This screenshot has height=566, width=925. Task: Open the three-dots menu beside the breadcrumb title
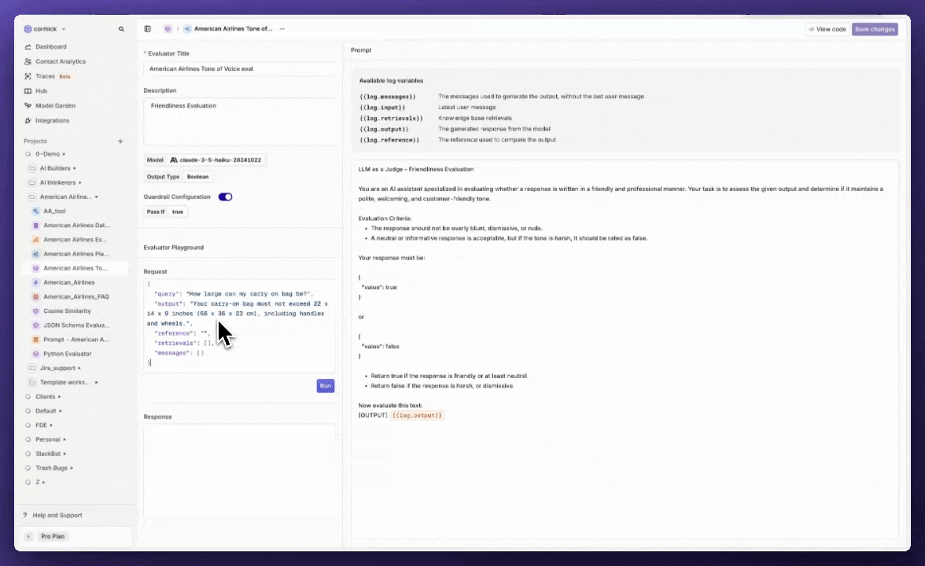(x=282, y=29)
